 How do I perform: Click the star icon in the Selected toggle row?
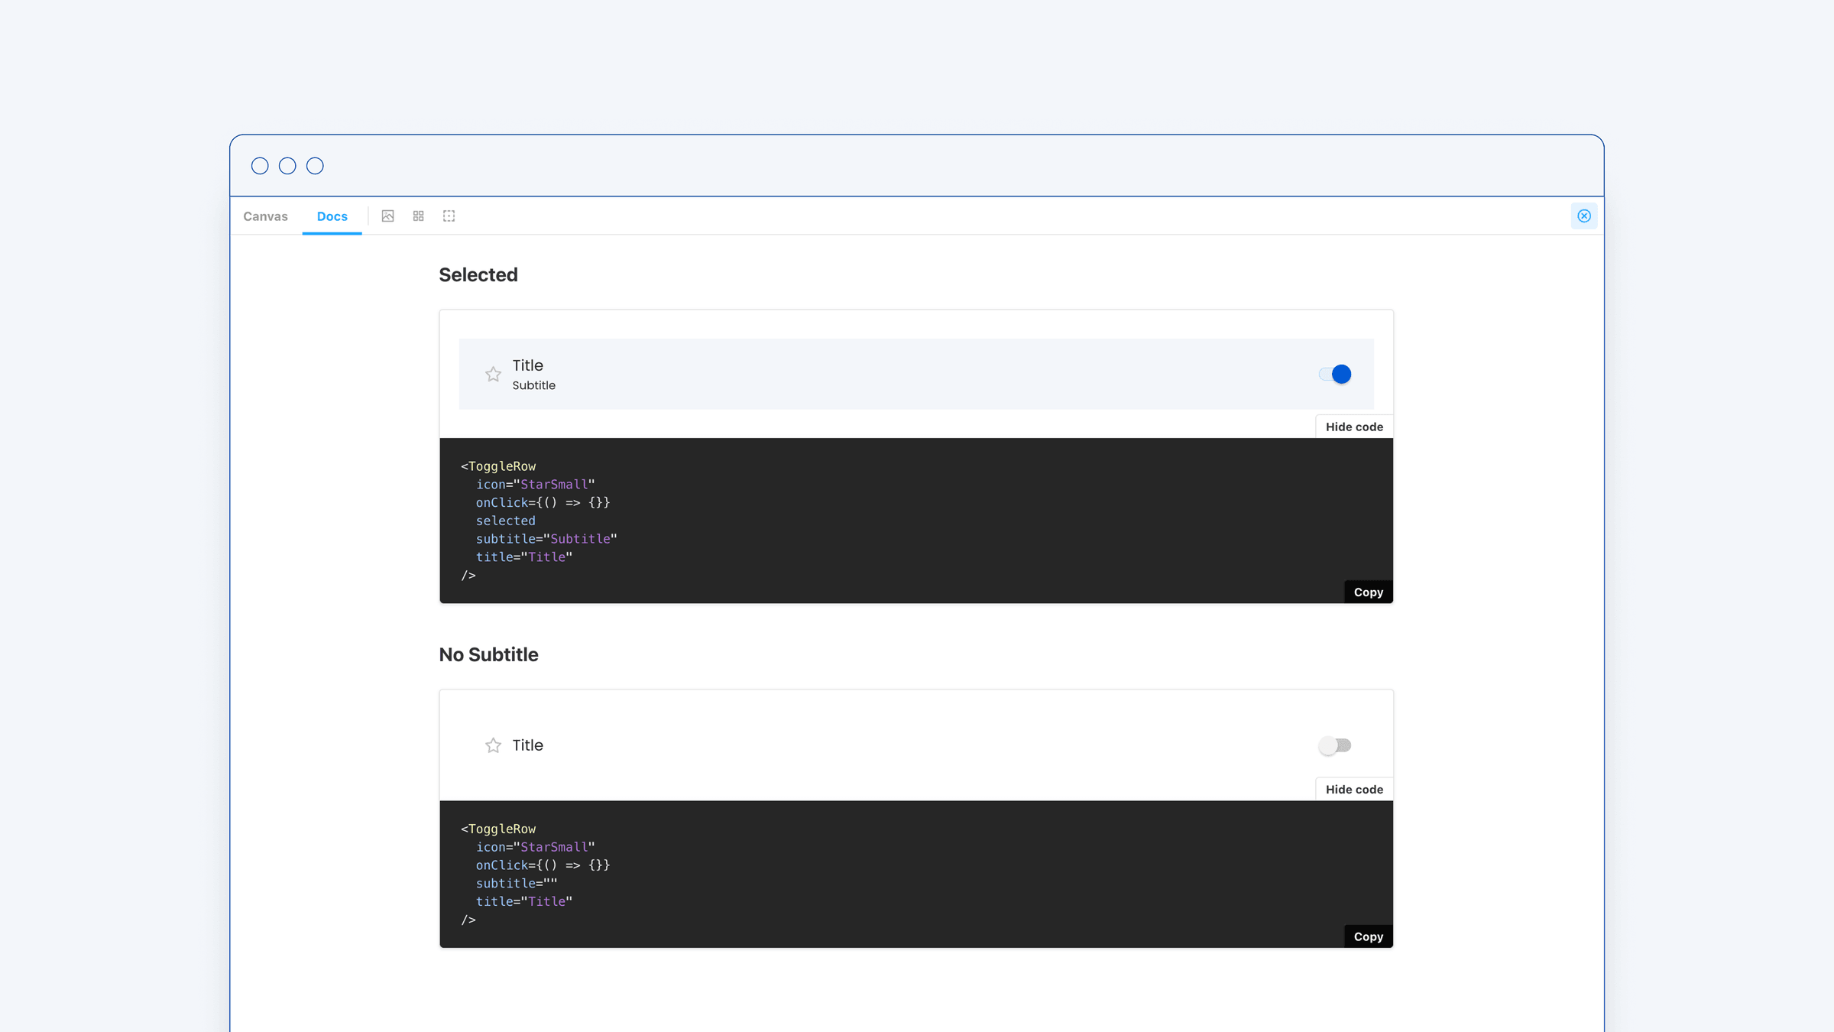[x=493, y=374]
